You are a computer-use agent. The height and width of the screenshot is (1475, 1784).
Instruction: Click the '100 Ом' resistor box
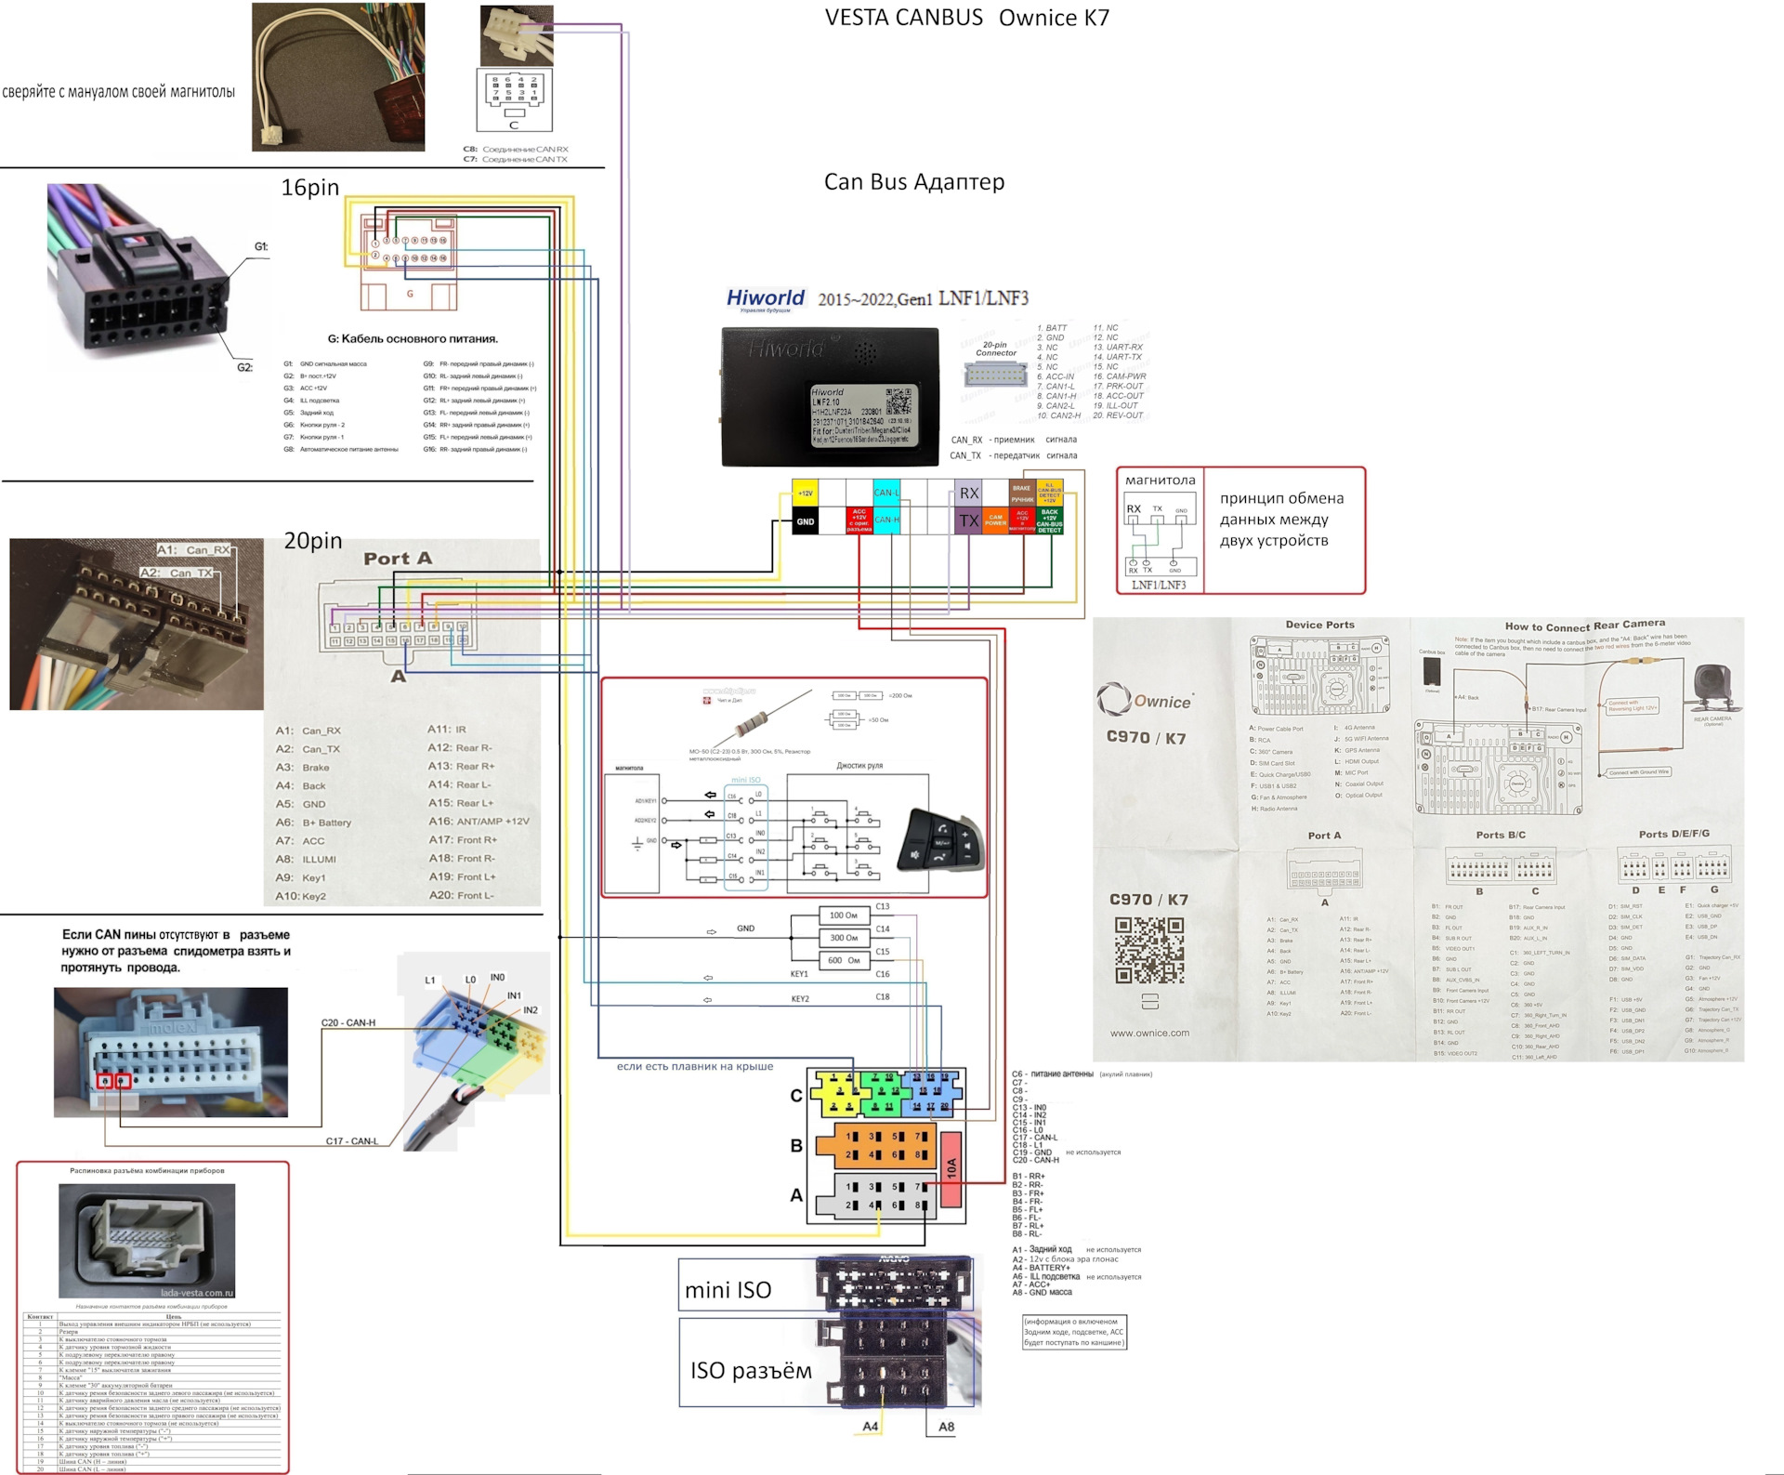tap(844, 915)
